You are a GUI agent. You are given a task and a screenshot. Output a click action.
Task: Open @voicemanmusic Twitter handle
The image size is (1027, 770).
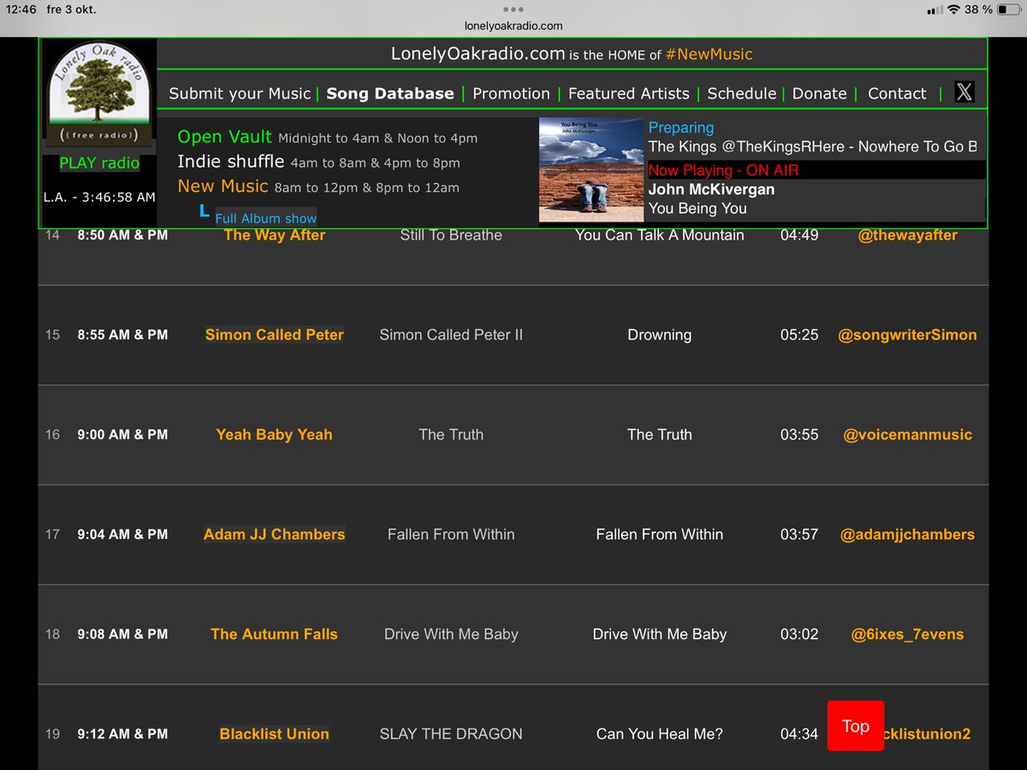point(907,435)
